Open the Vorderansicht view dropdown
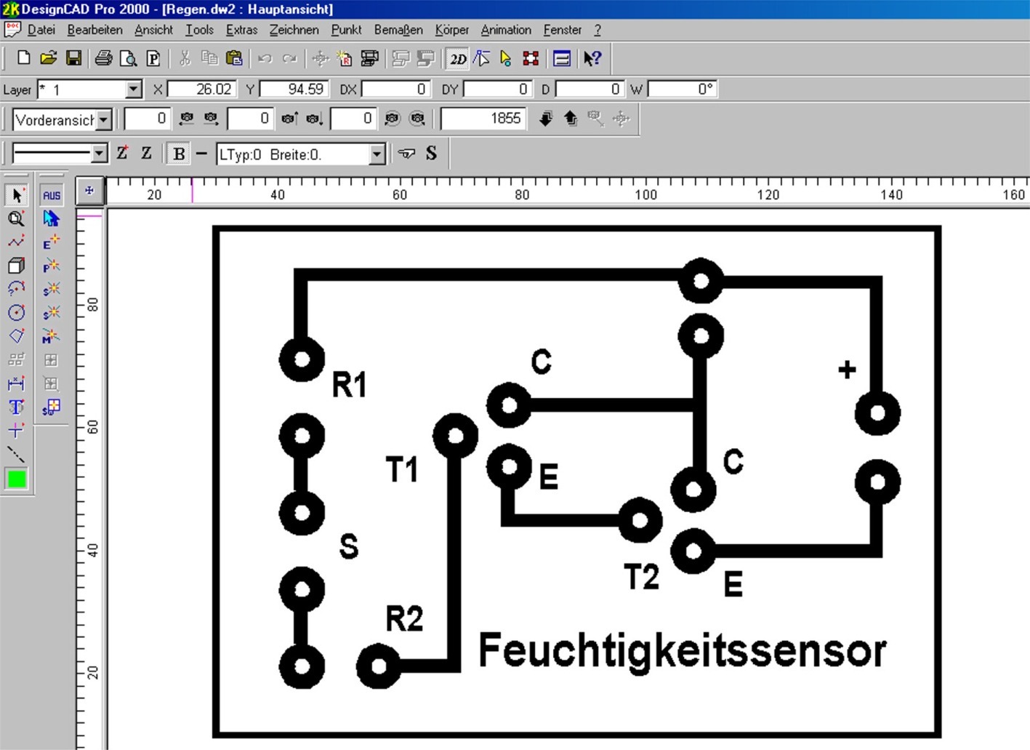This screenshot has height=750, width=1030. coord(104,119)
